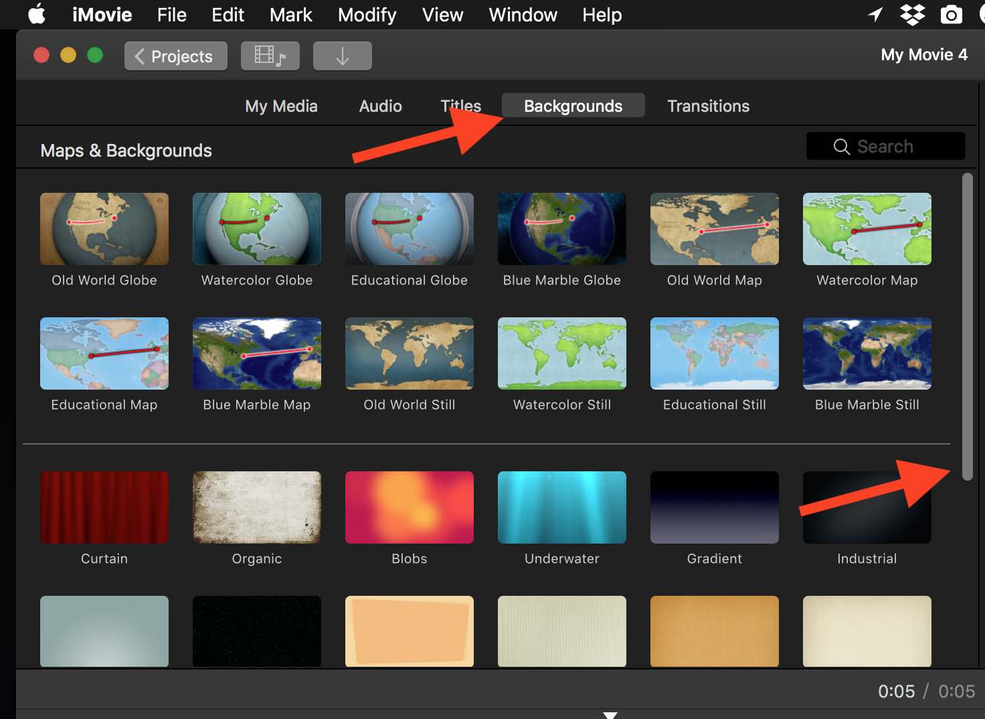Screen dimensions: 985x719
Task: Click the Search field for backgrounds
Action: 885,146
